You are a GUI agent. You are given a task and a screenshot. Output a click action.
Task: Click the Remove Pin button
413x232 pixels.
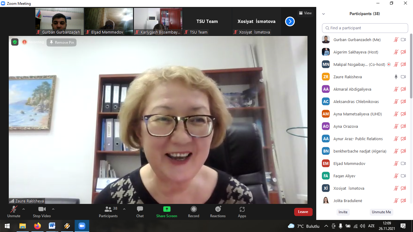tap(62, 43)
